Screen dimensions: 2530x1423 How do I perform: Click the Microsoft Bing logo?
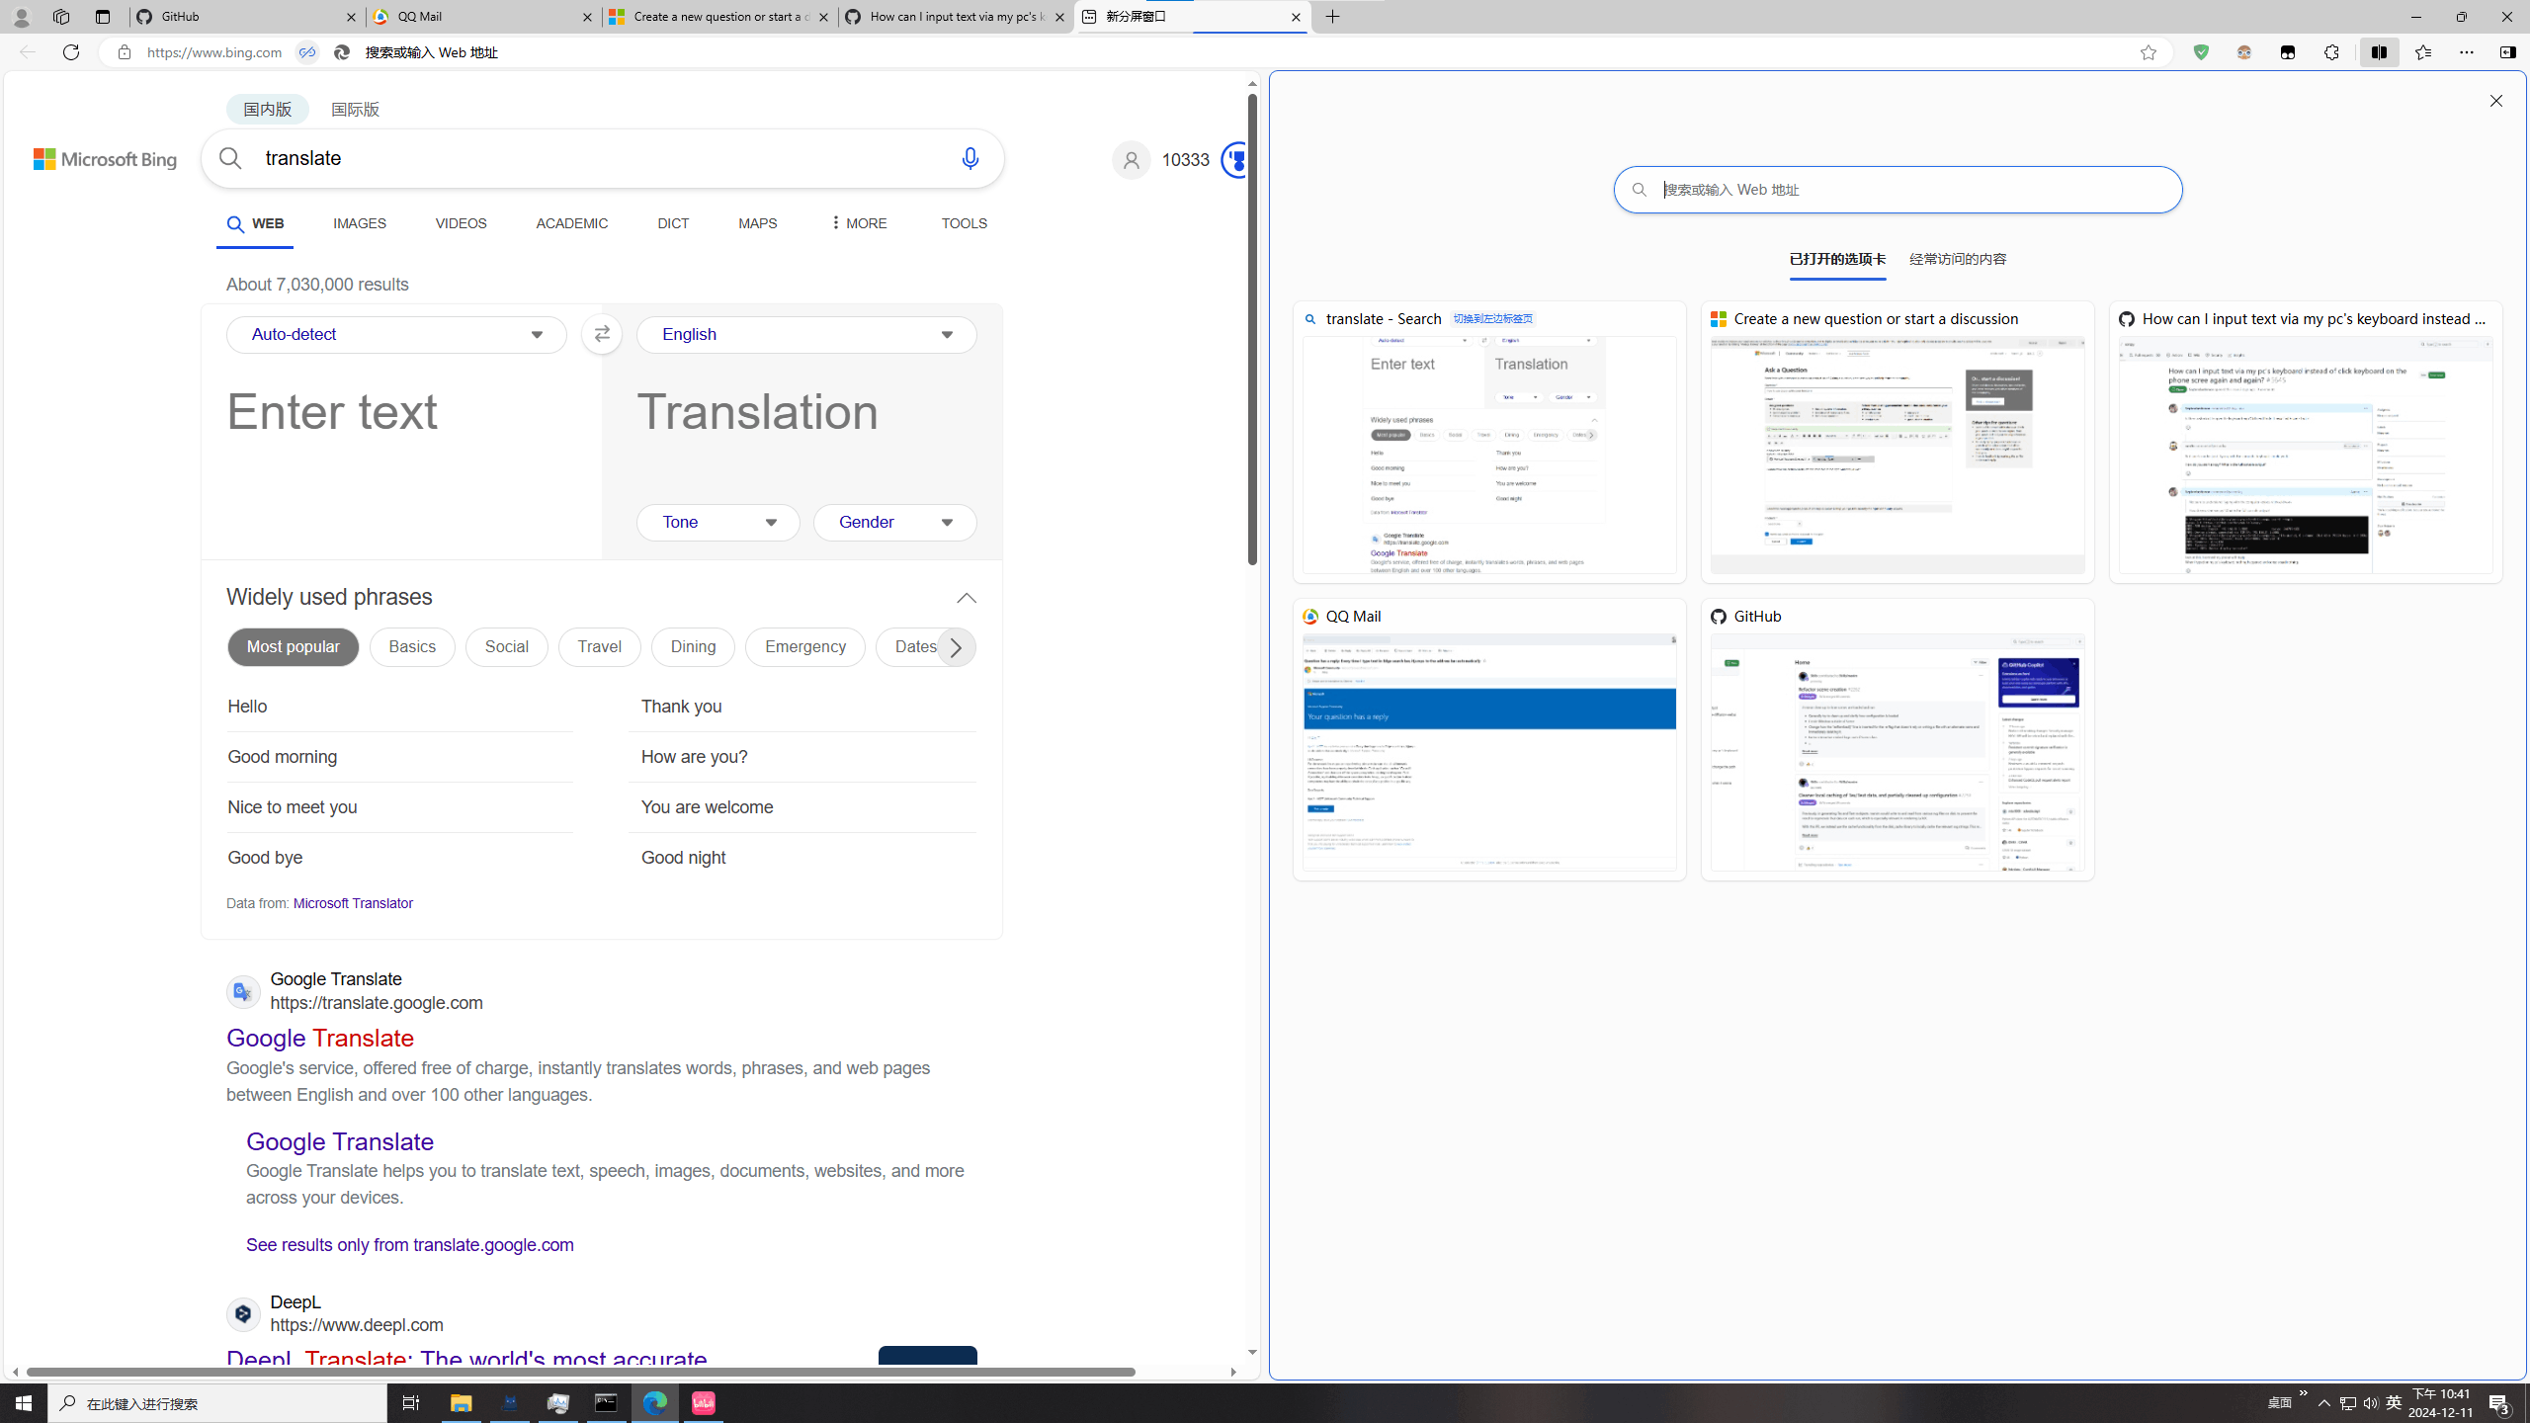point(104,158)
